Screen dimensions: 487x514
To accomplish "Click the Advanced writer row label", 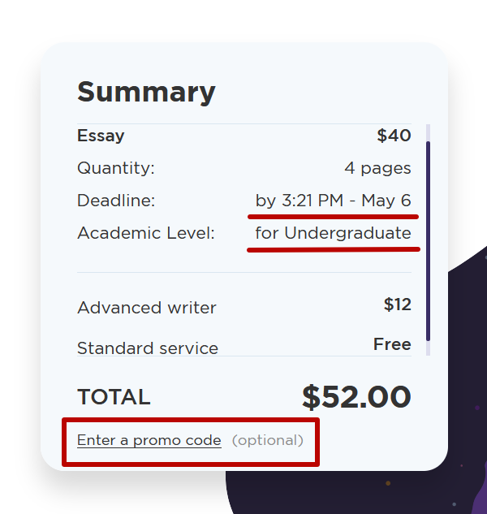I will [x=146, y=308].
